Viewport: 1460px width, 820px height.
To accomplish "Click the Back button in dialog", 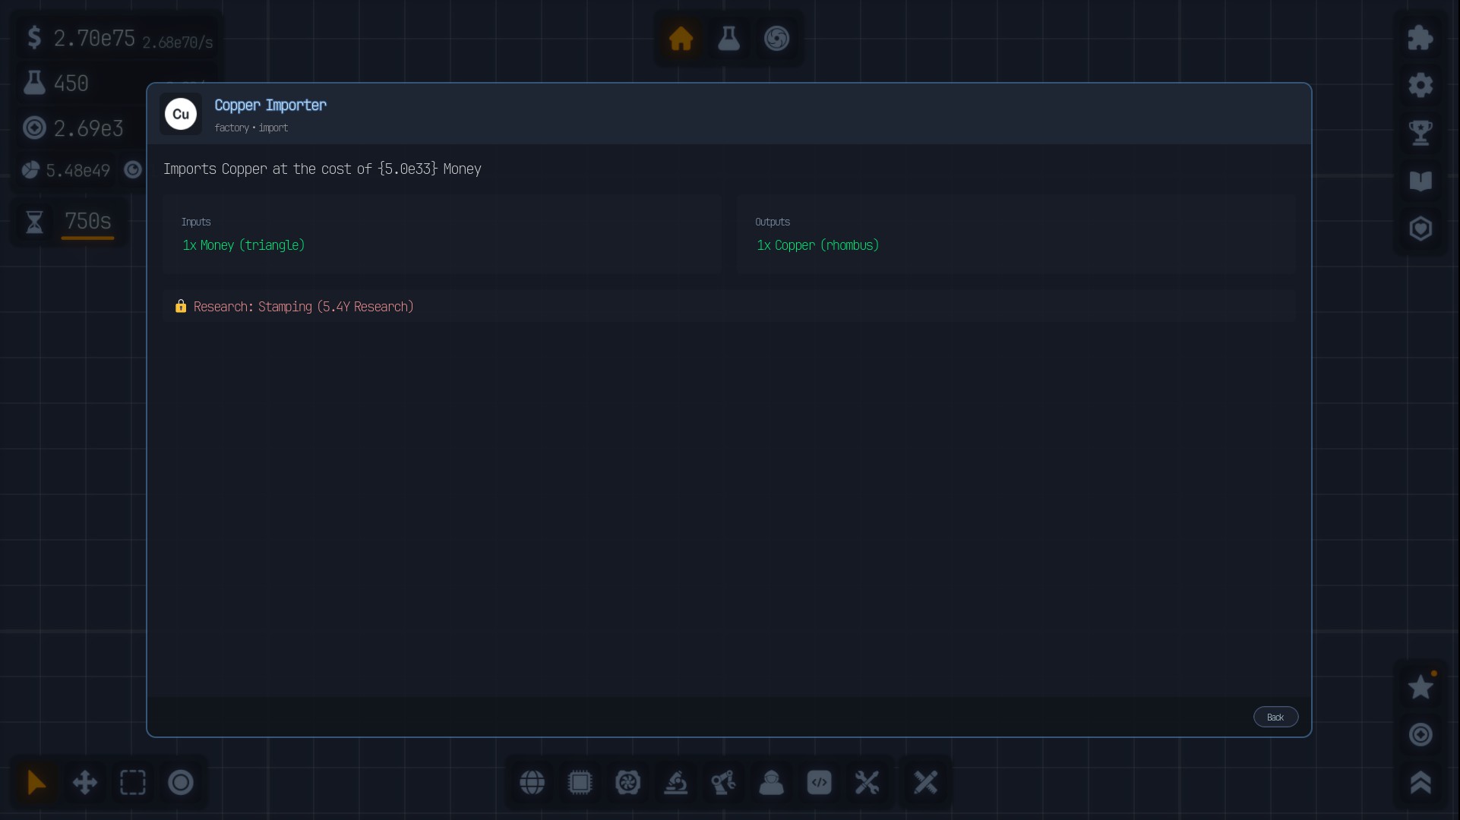I will click(x=1275, y=717).
